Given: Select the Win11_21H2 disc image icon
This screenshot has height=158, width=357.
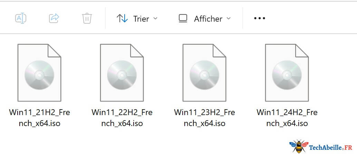Looking at the screenshot, I should (x=39, y=73).
